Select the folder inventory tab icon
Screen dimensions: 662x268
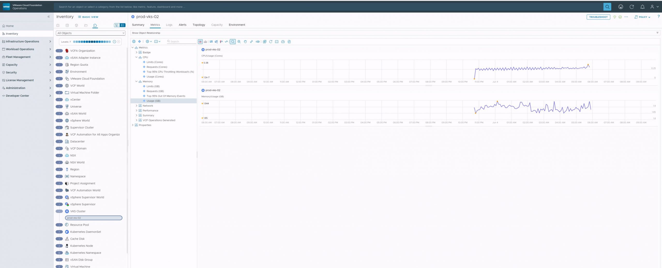pyautogui.click(x=86, y=25)
